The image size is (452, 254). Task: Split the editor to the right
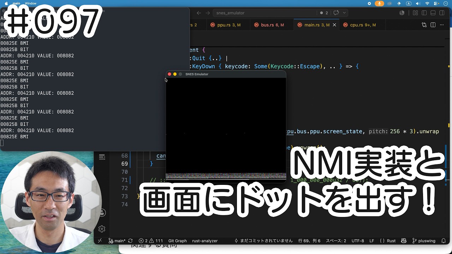click(x=433, y=25)
